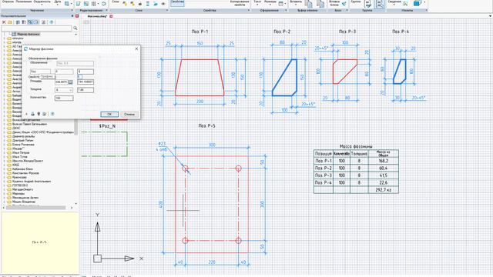Expand the Черчение ribbon group
This screenshot has width=493, height=277.
(72, 10)
